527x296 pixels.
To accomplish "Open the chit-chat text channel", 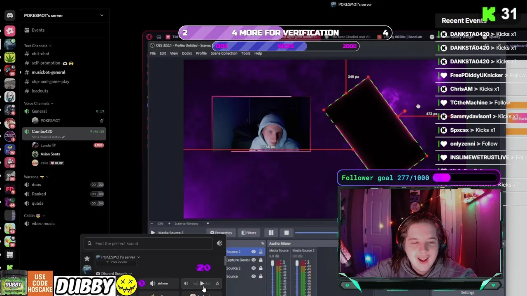I will coord(64,54).
